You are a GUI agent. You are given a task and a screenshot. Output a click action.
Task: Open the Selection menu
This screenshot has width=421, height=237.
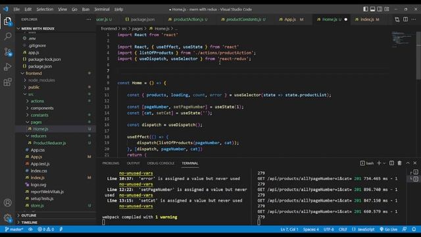coord(45,9)
